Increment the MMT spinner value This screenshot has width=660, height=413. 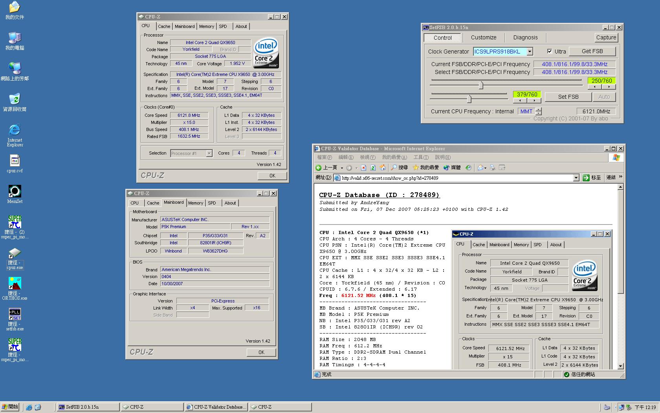click(539, 109)
